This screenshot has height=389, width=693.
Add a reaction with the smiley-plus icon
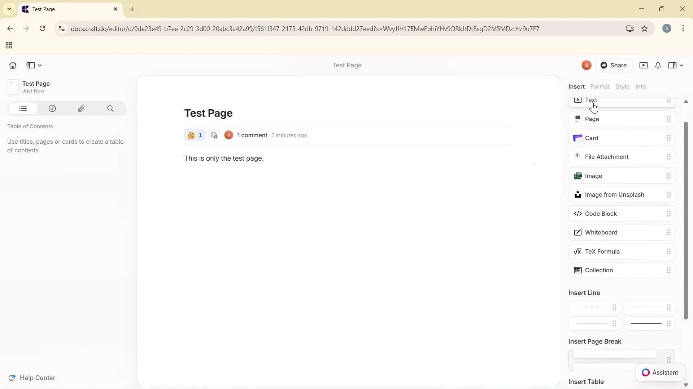click(214, 135)
